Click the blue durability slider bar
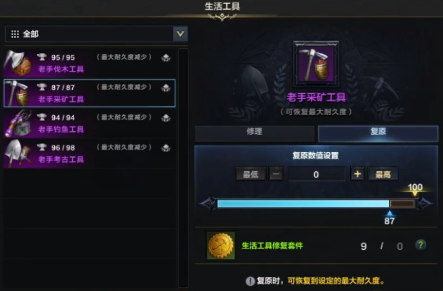The width and height of the screenshot is (443, 291). (x=316, y=203)
